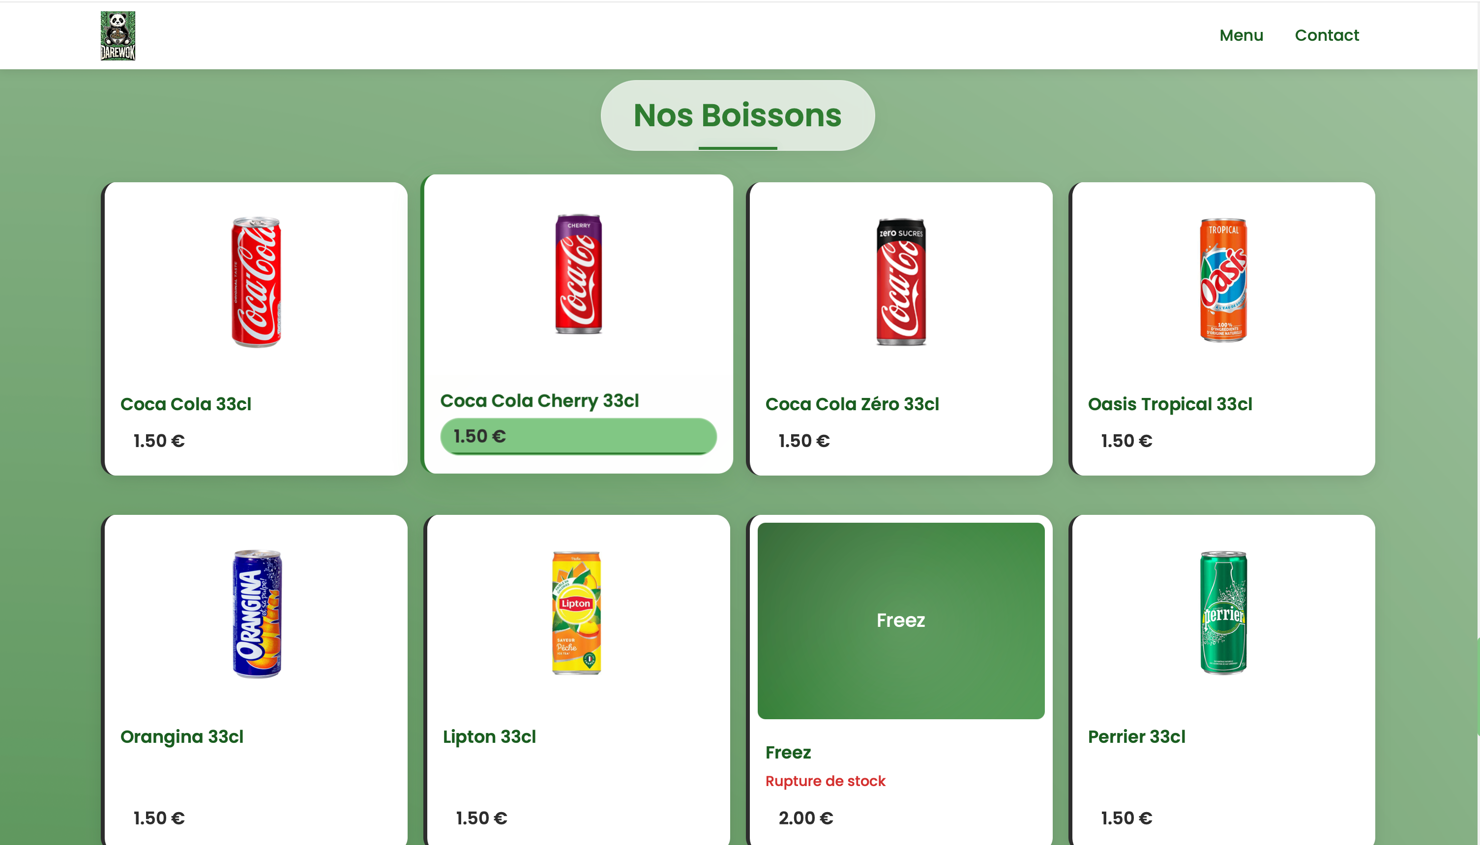Viewport: 1480px width, 845px height.
Task: Click the green Freez placeholder image
Action: click(900, 620)
